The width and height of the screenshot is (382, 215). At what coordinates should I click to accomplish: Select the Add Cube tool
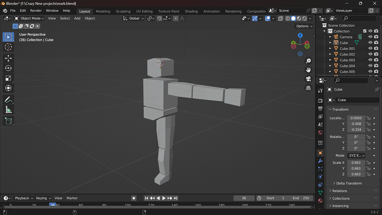pyautogui.click(x=8, y=121)
